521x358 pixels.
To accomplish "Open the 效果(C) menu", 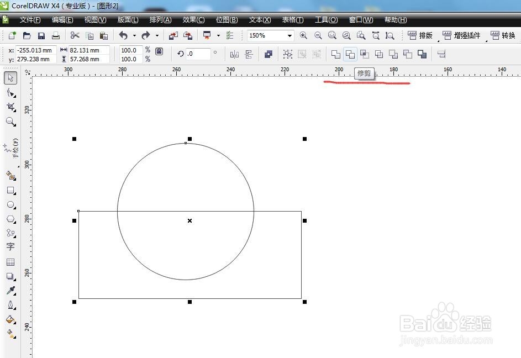I will pyautogui.click(x=194, y=20).
